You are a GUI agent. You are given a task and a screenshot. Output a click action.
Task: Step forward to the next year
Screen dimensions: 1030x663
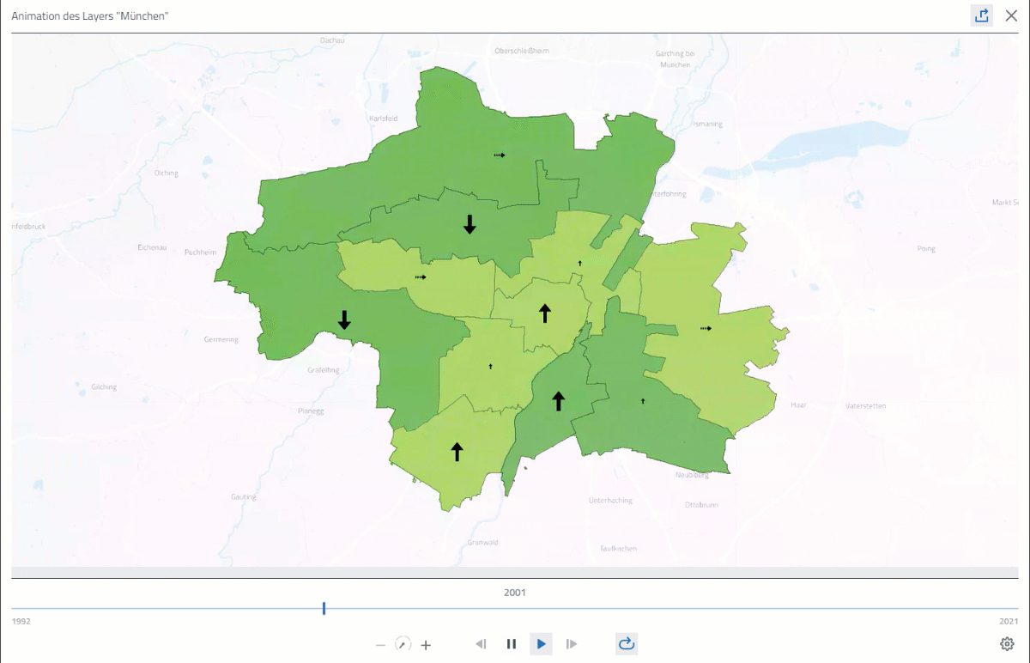[572, 644]
